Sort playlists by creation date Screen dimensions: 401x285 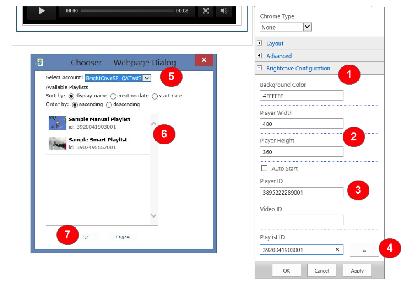click(113, 96)
